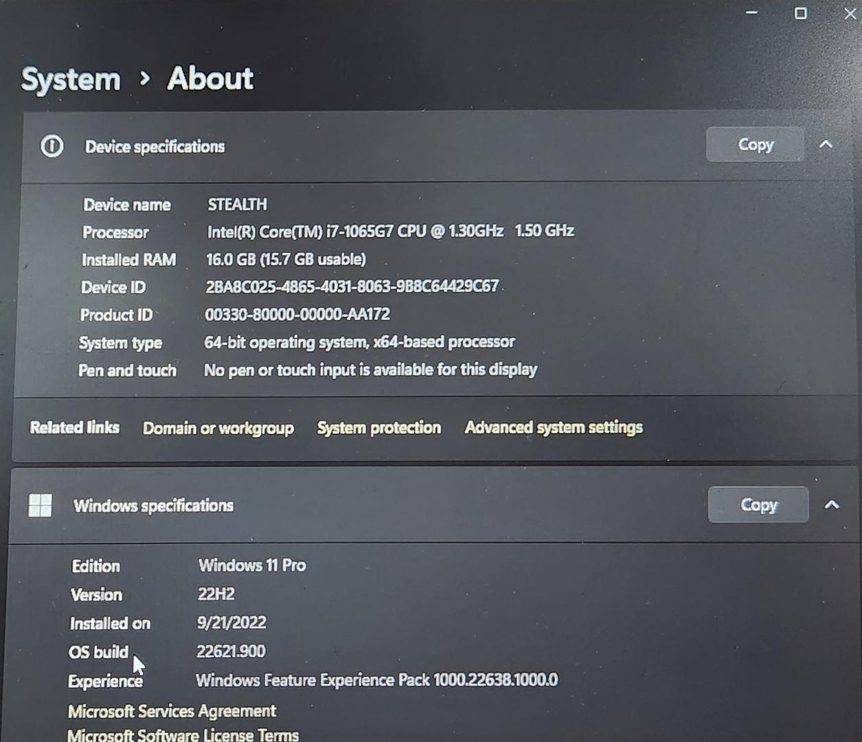Select the device name value STEALTH
This screenshot has height=742, width=862.
238,204
